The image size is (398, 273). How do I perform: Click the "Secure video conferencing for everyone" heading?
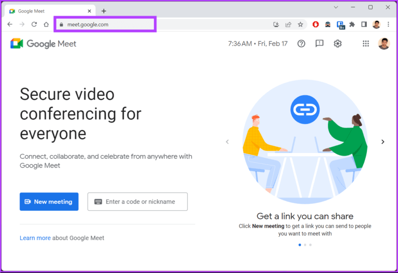80,114
